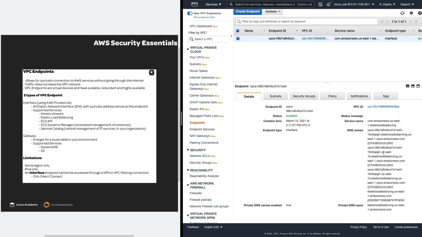Open the VPC ID link in details
This screenshot has height=237, width=422.
[383, 107]
